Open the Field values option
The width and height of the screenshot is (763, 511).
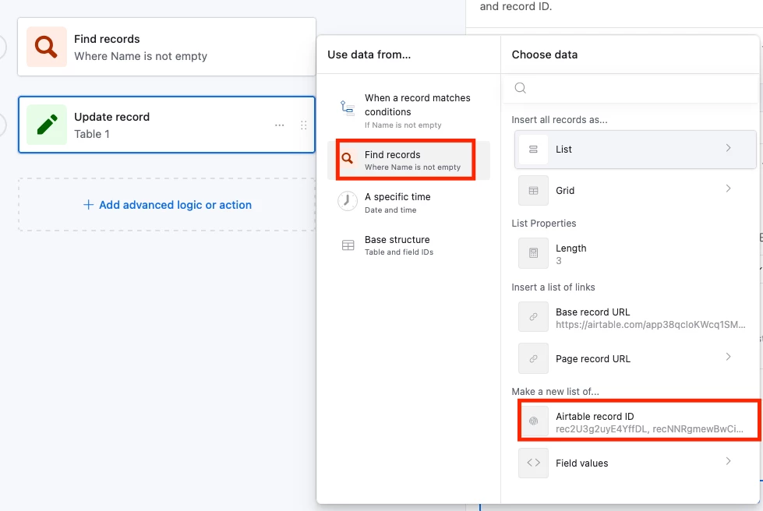pyautogui.click(x=635, y=463)
